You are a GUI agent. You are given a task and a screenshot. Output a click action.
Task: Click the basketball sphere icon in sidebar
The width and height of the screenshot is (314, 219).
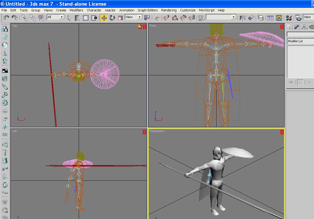pos(5,45)
